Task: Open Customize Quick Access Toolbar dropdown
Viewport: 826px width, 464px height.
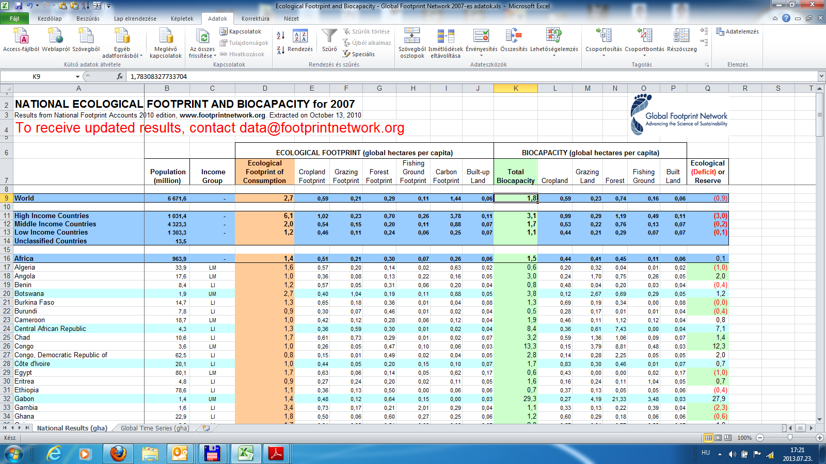Action: [x=108, y=6]
